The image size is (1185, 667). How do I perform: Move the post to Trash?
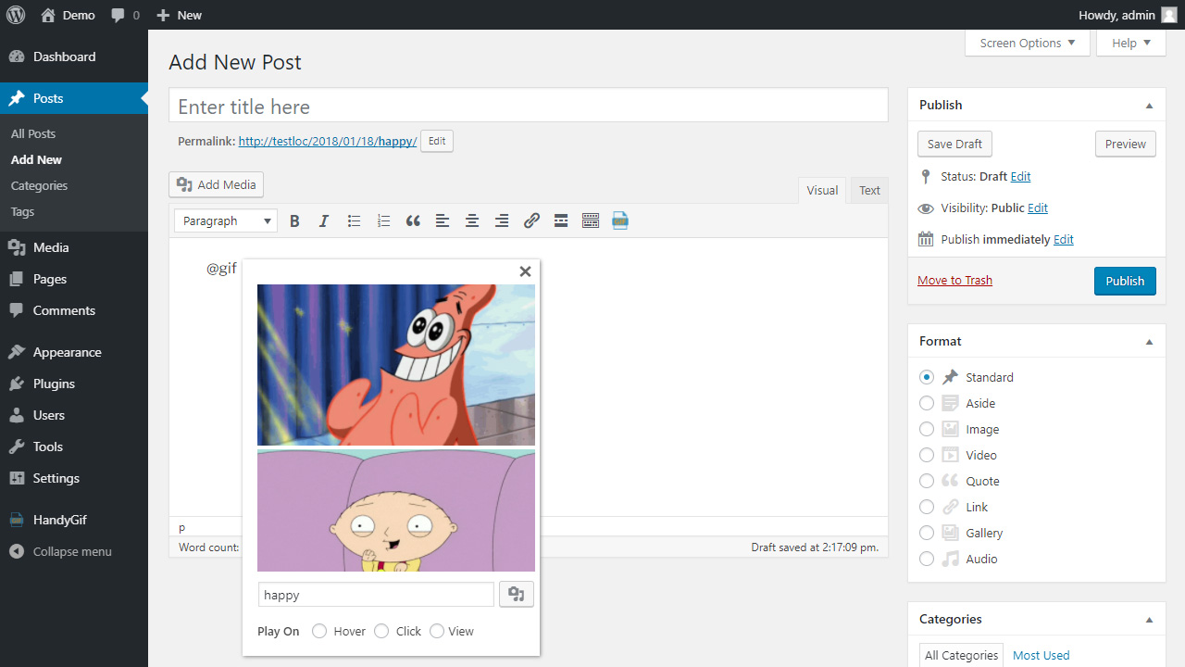(954, 281)
